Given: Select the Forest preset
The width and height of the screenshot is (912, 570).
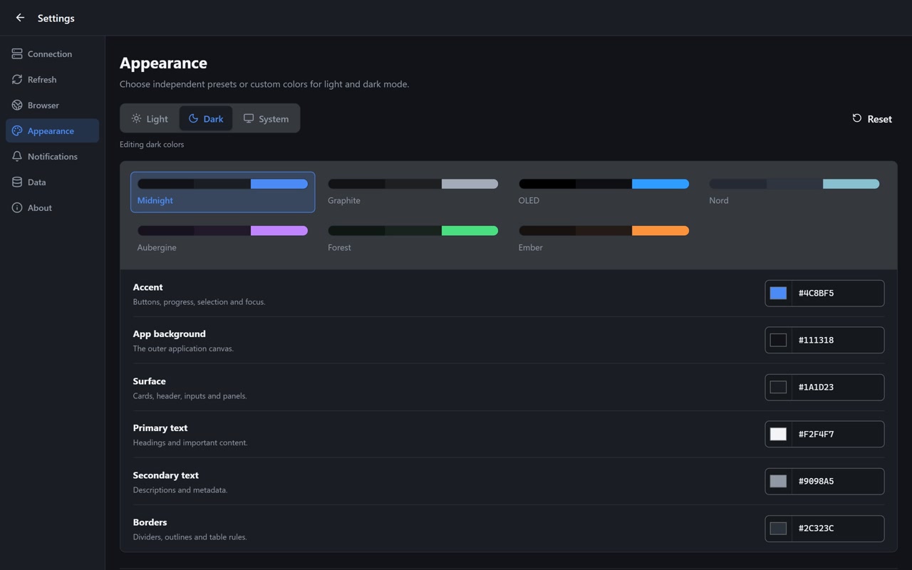Looking at the screenshot, I should (413, 239).
